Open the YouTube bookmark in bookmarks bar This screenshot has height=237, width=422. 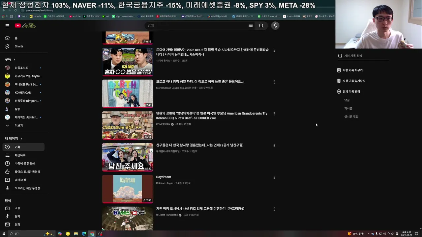click(75, 16)
